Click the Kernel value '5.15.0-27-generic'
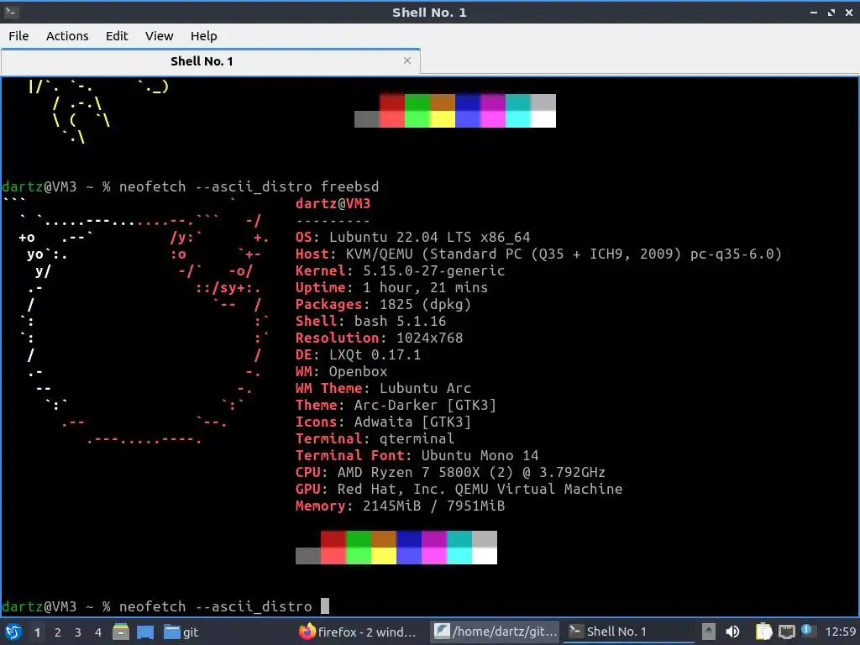This screenshot has width=860, height=645. [433, 270]
